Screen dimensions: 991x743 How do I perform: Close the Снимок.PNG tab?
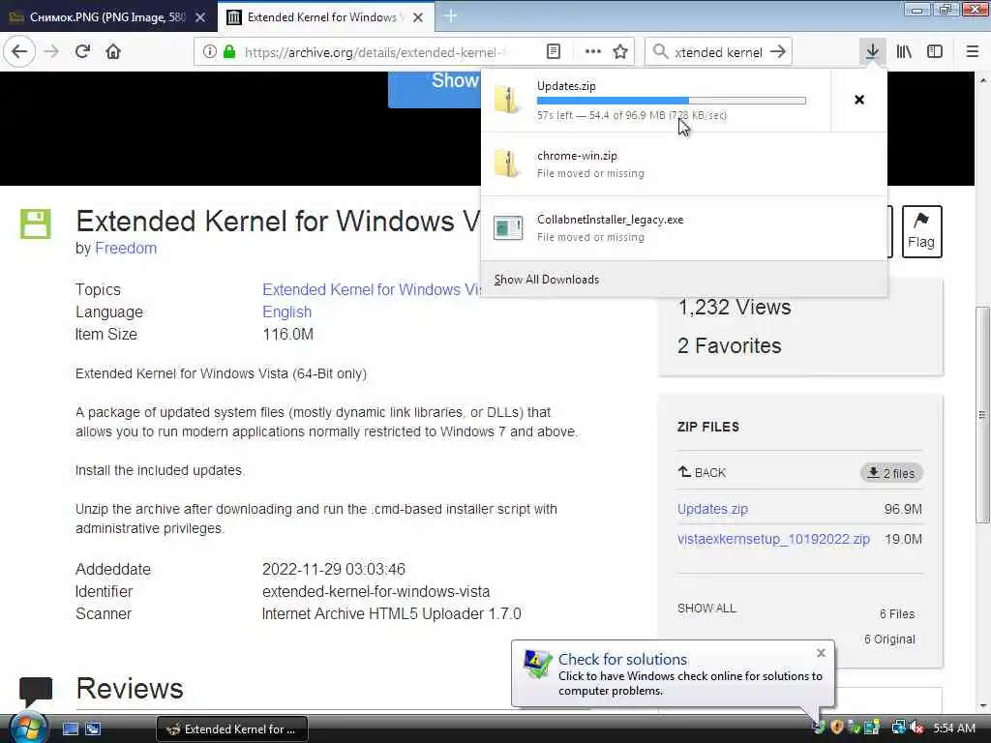click(200, 17)
